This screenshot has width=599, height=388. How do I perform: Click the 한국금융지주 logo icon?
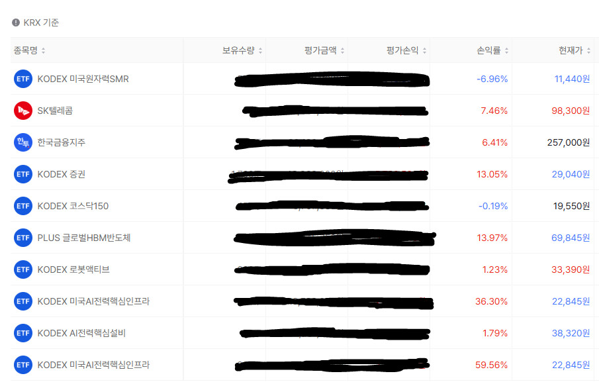point(23,142)
